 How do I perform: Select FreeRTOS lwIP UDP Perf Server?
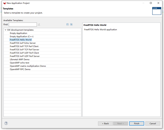pyautogui.click(x=25, y=56)
